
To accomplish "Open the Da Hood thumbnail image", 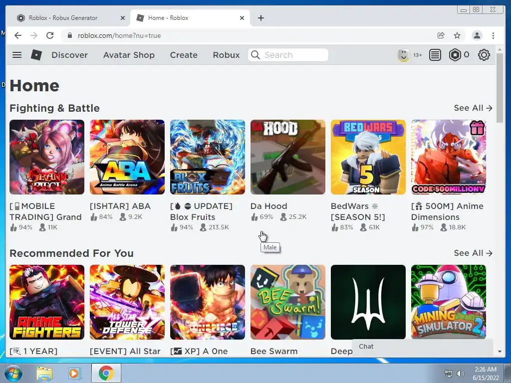I will tap(288, 157).
